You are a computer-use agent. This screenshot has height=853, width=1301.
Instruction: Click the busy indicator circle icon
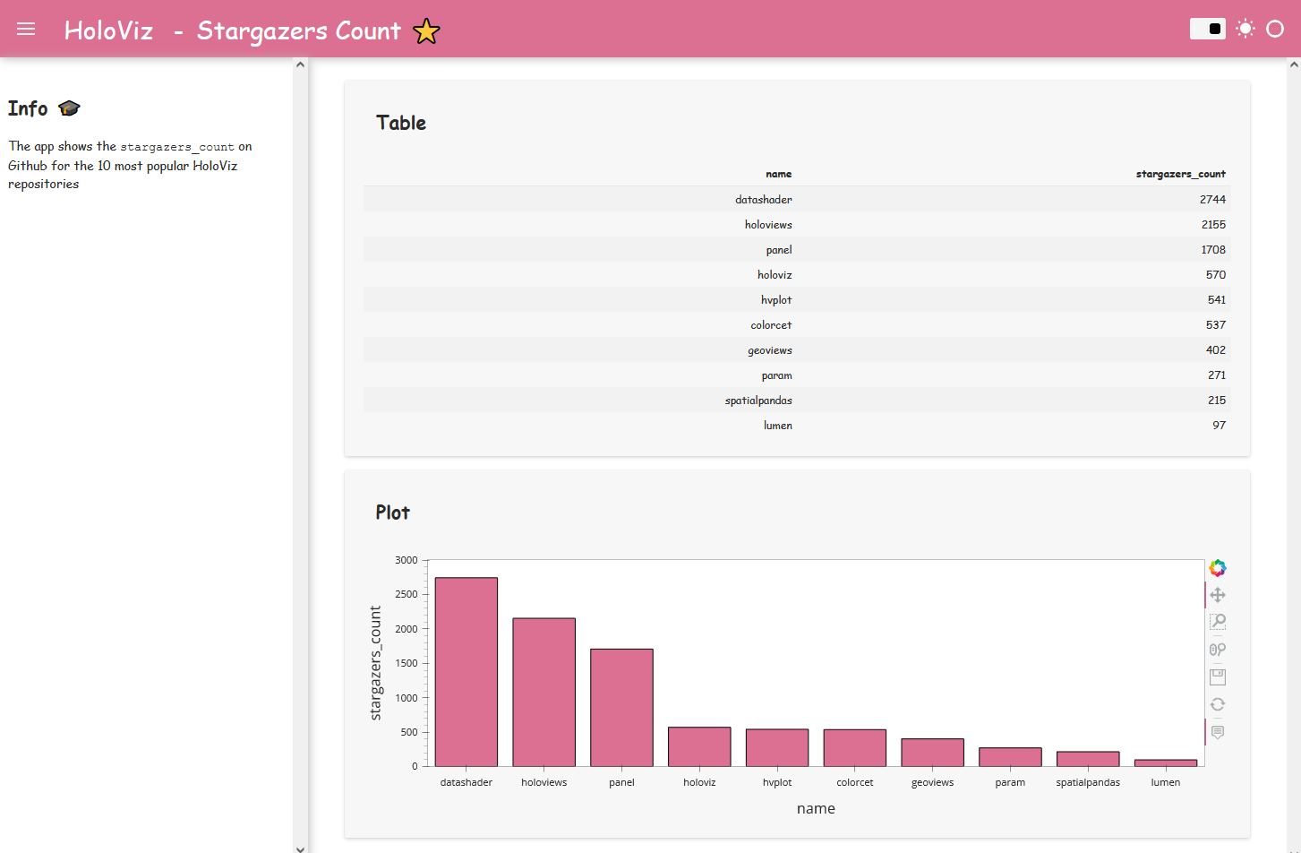click(x=1275, y=29)
